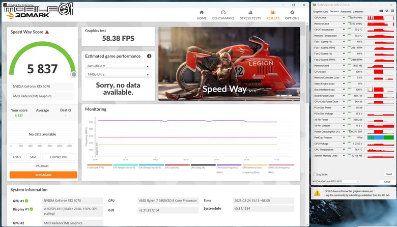Click the SAVE result button
Viewport: 397px width, 227px height.
coord(34,157)
